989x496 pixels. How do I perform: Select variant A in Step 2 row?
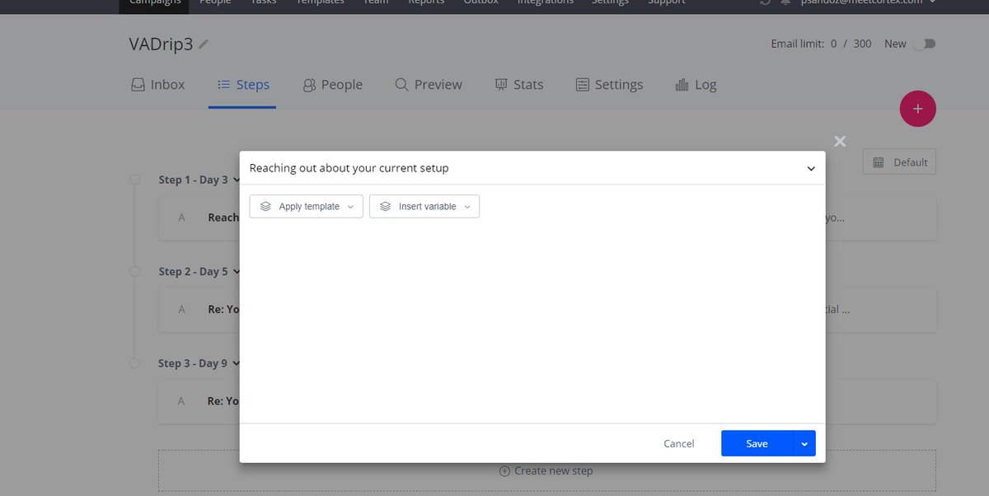pyautogui.click(x=181, y=310)
